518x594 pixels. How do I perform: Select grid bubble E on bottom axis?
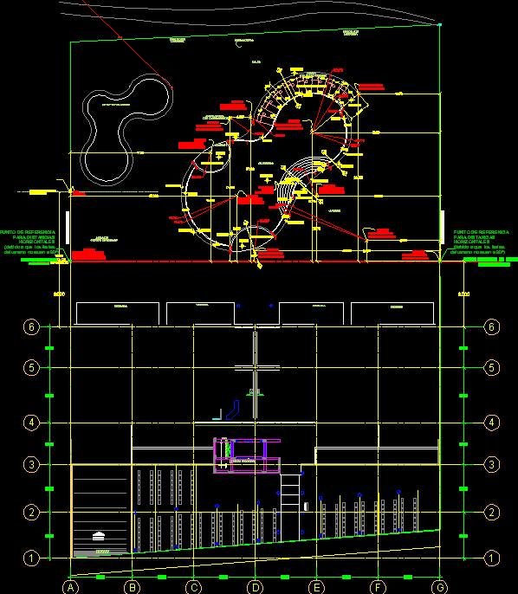316,588
